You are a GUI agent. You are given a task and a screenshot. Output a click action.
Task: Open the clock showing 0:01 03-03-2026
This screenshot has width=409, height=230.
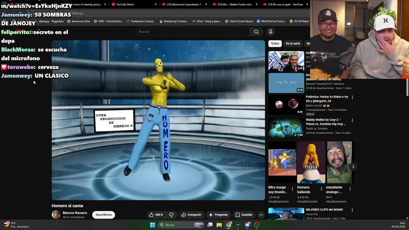coord(398,225)
